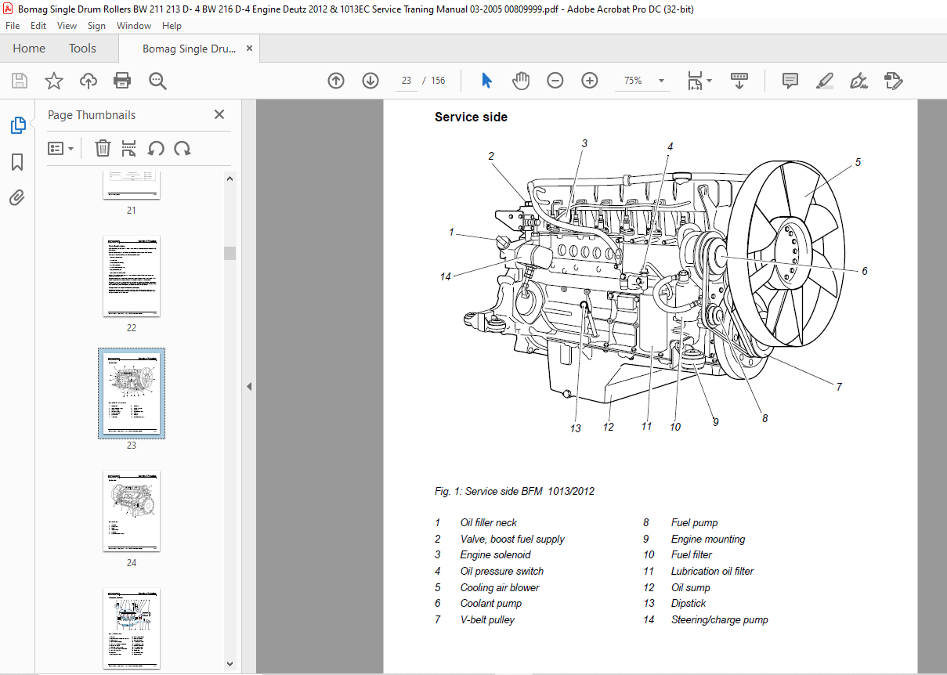
Task: Click the 'Service side' heading
Action: click(471, 117)
